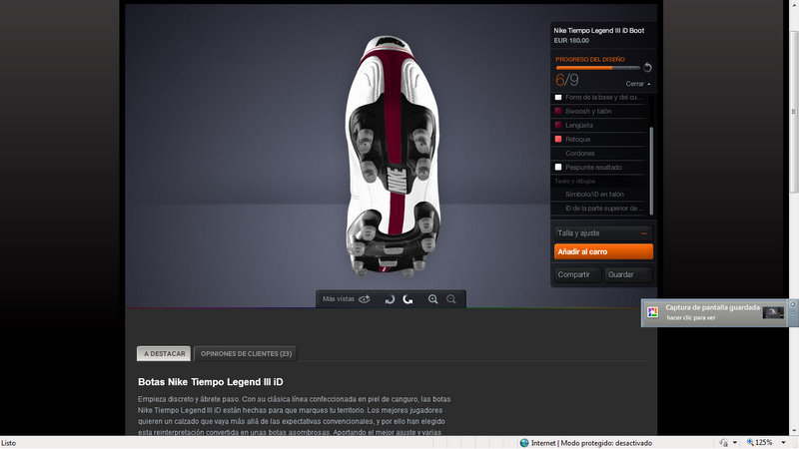Click the Compartir button
The height and width of the screenshot is (449, 799).
[578, 275]
